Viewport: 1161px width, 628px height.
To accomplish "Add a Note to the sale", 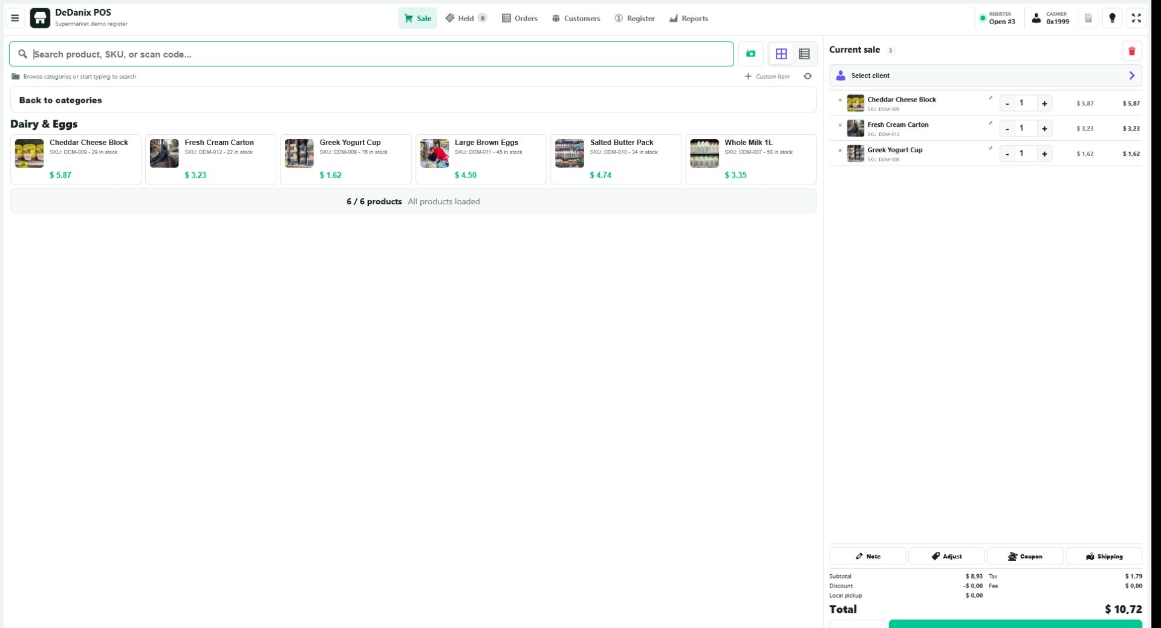I will [867, 556].
